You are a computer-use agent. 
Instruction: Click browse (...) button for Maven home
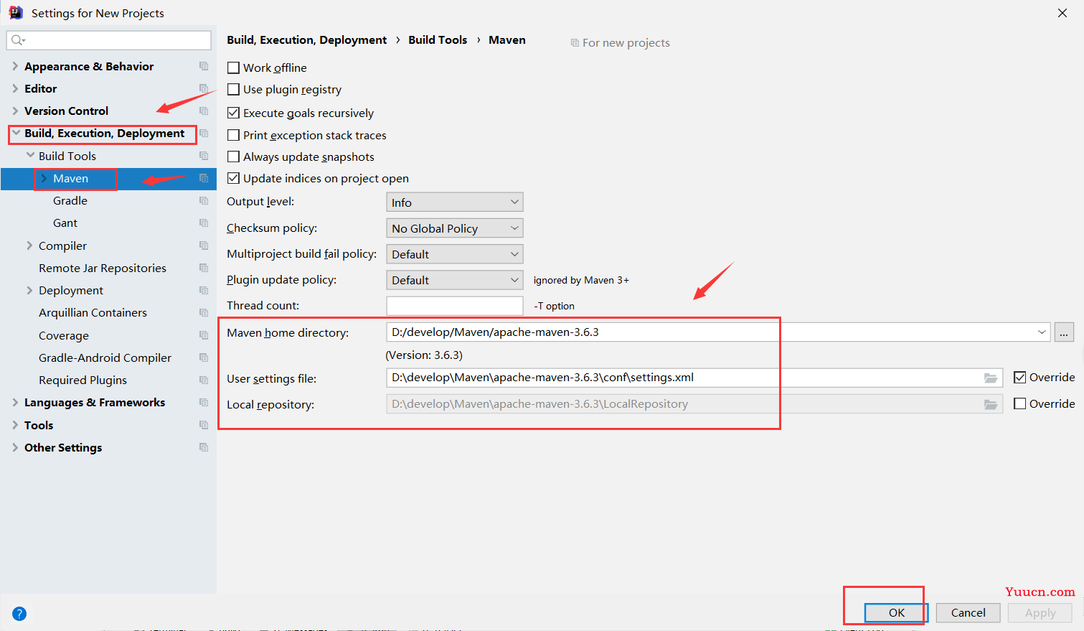[x=1064, y=332]
